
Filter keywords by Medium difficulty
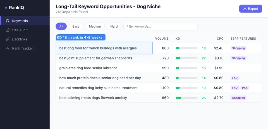point(95,26)
